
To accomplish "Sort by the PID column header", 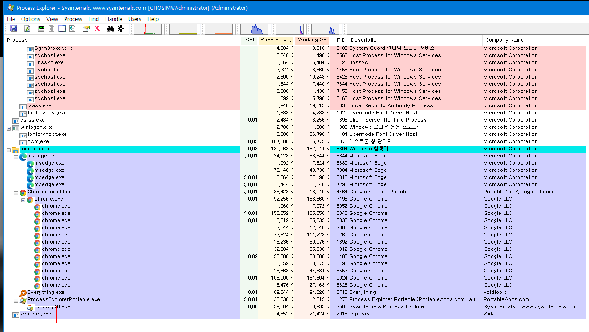I will [x=339, y=40].
